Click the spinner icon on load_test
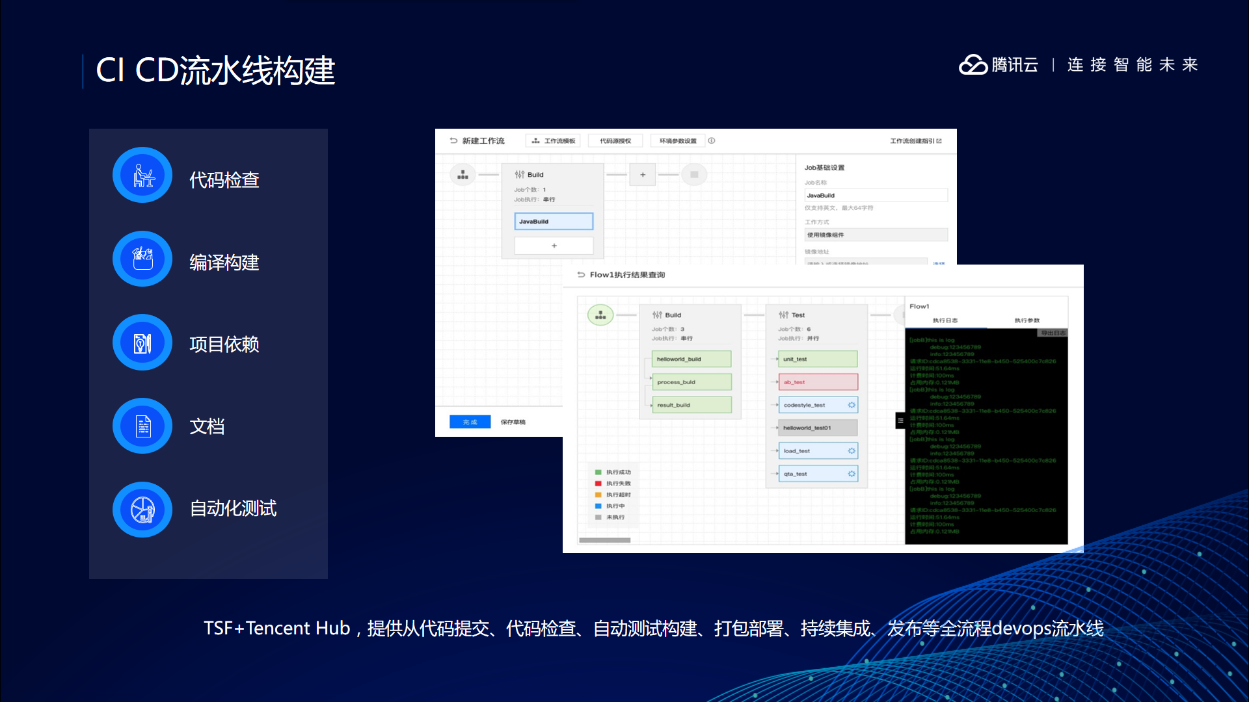 pyautogui.click(x=852, y=450)
